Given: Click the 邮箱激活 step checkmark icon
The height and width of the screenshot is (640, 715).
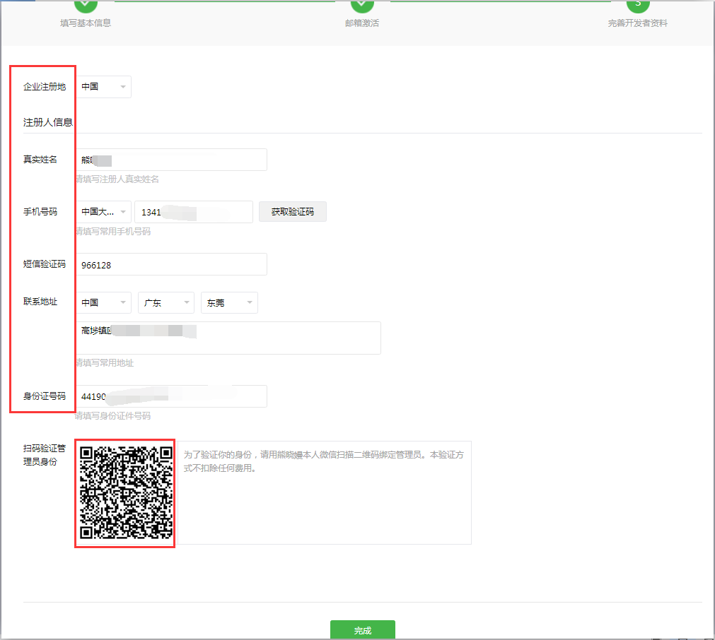Looking at the screenshot, I should (x=361, y=4).
